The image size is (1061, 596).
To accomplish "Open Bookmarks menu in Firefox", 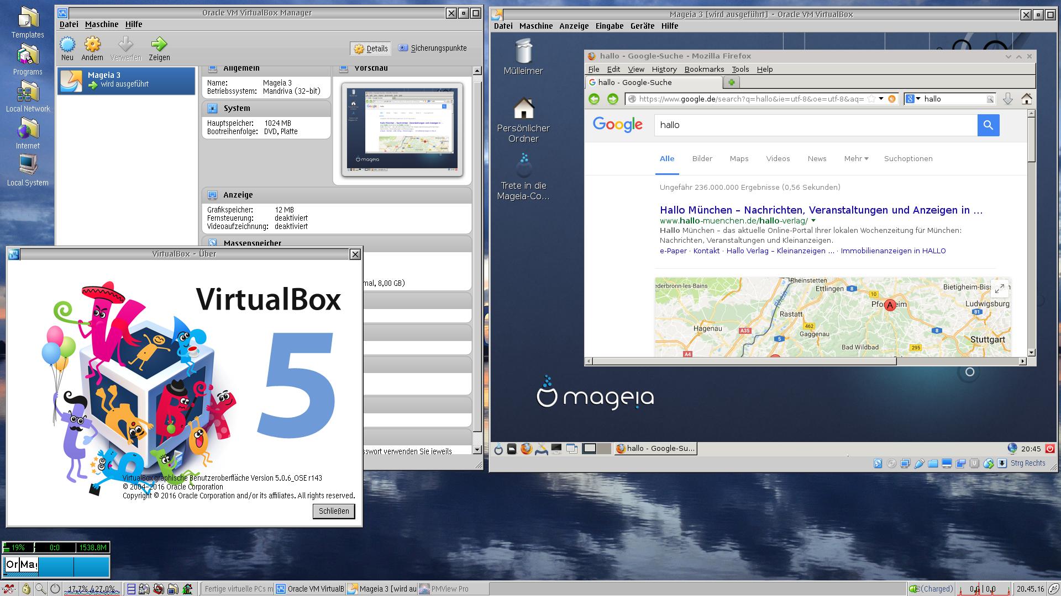I will tap(704, 69).
